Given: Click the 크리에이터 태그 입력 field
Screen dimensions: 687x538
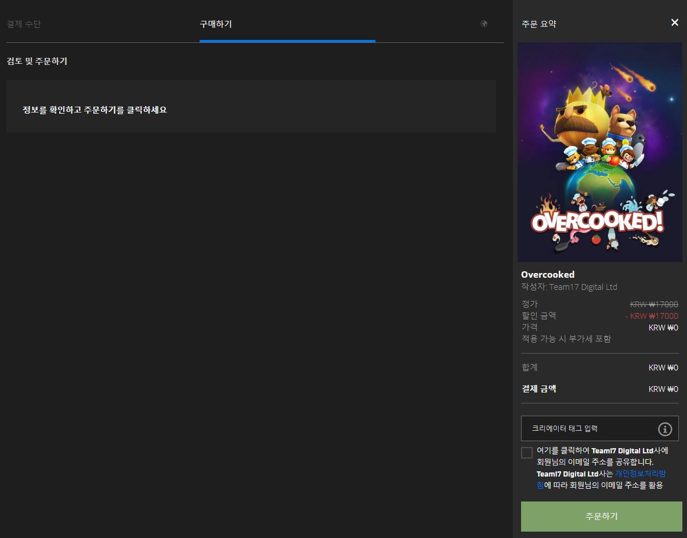Looking at the screenshot, I should tap(599, 428).
